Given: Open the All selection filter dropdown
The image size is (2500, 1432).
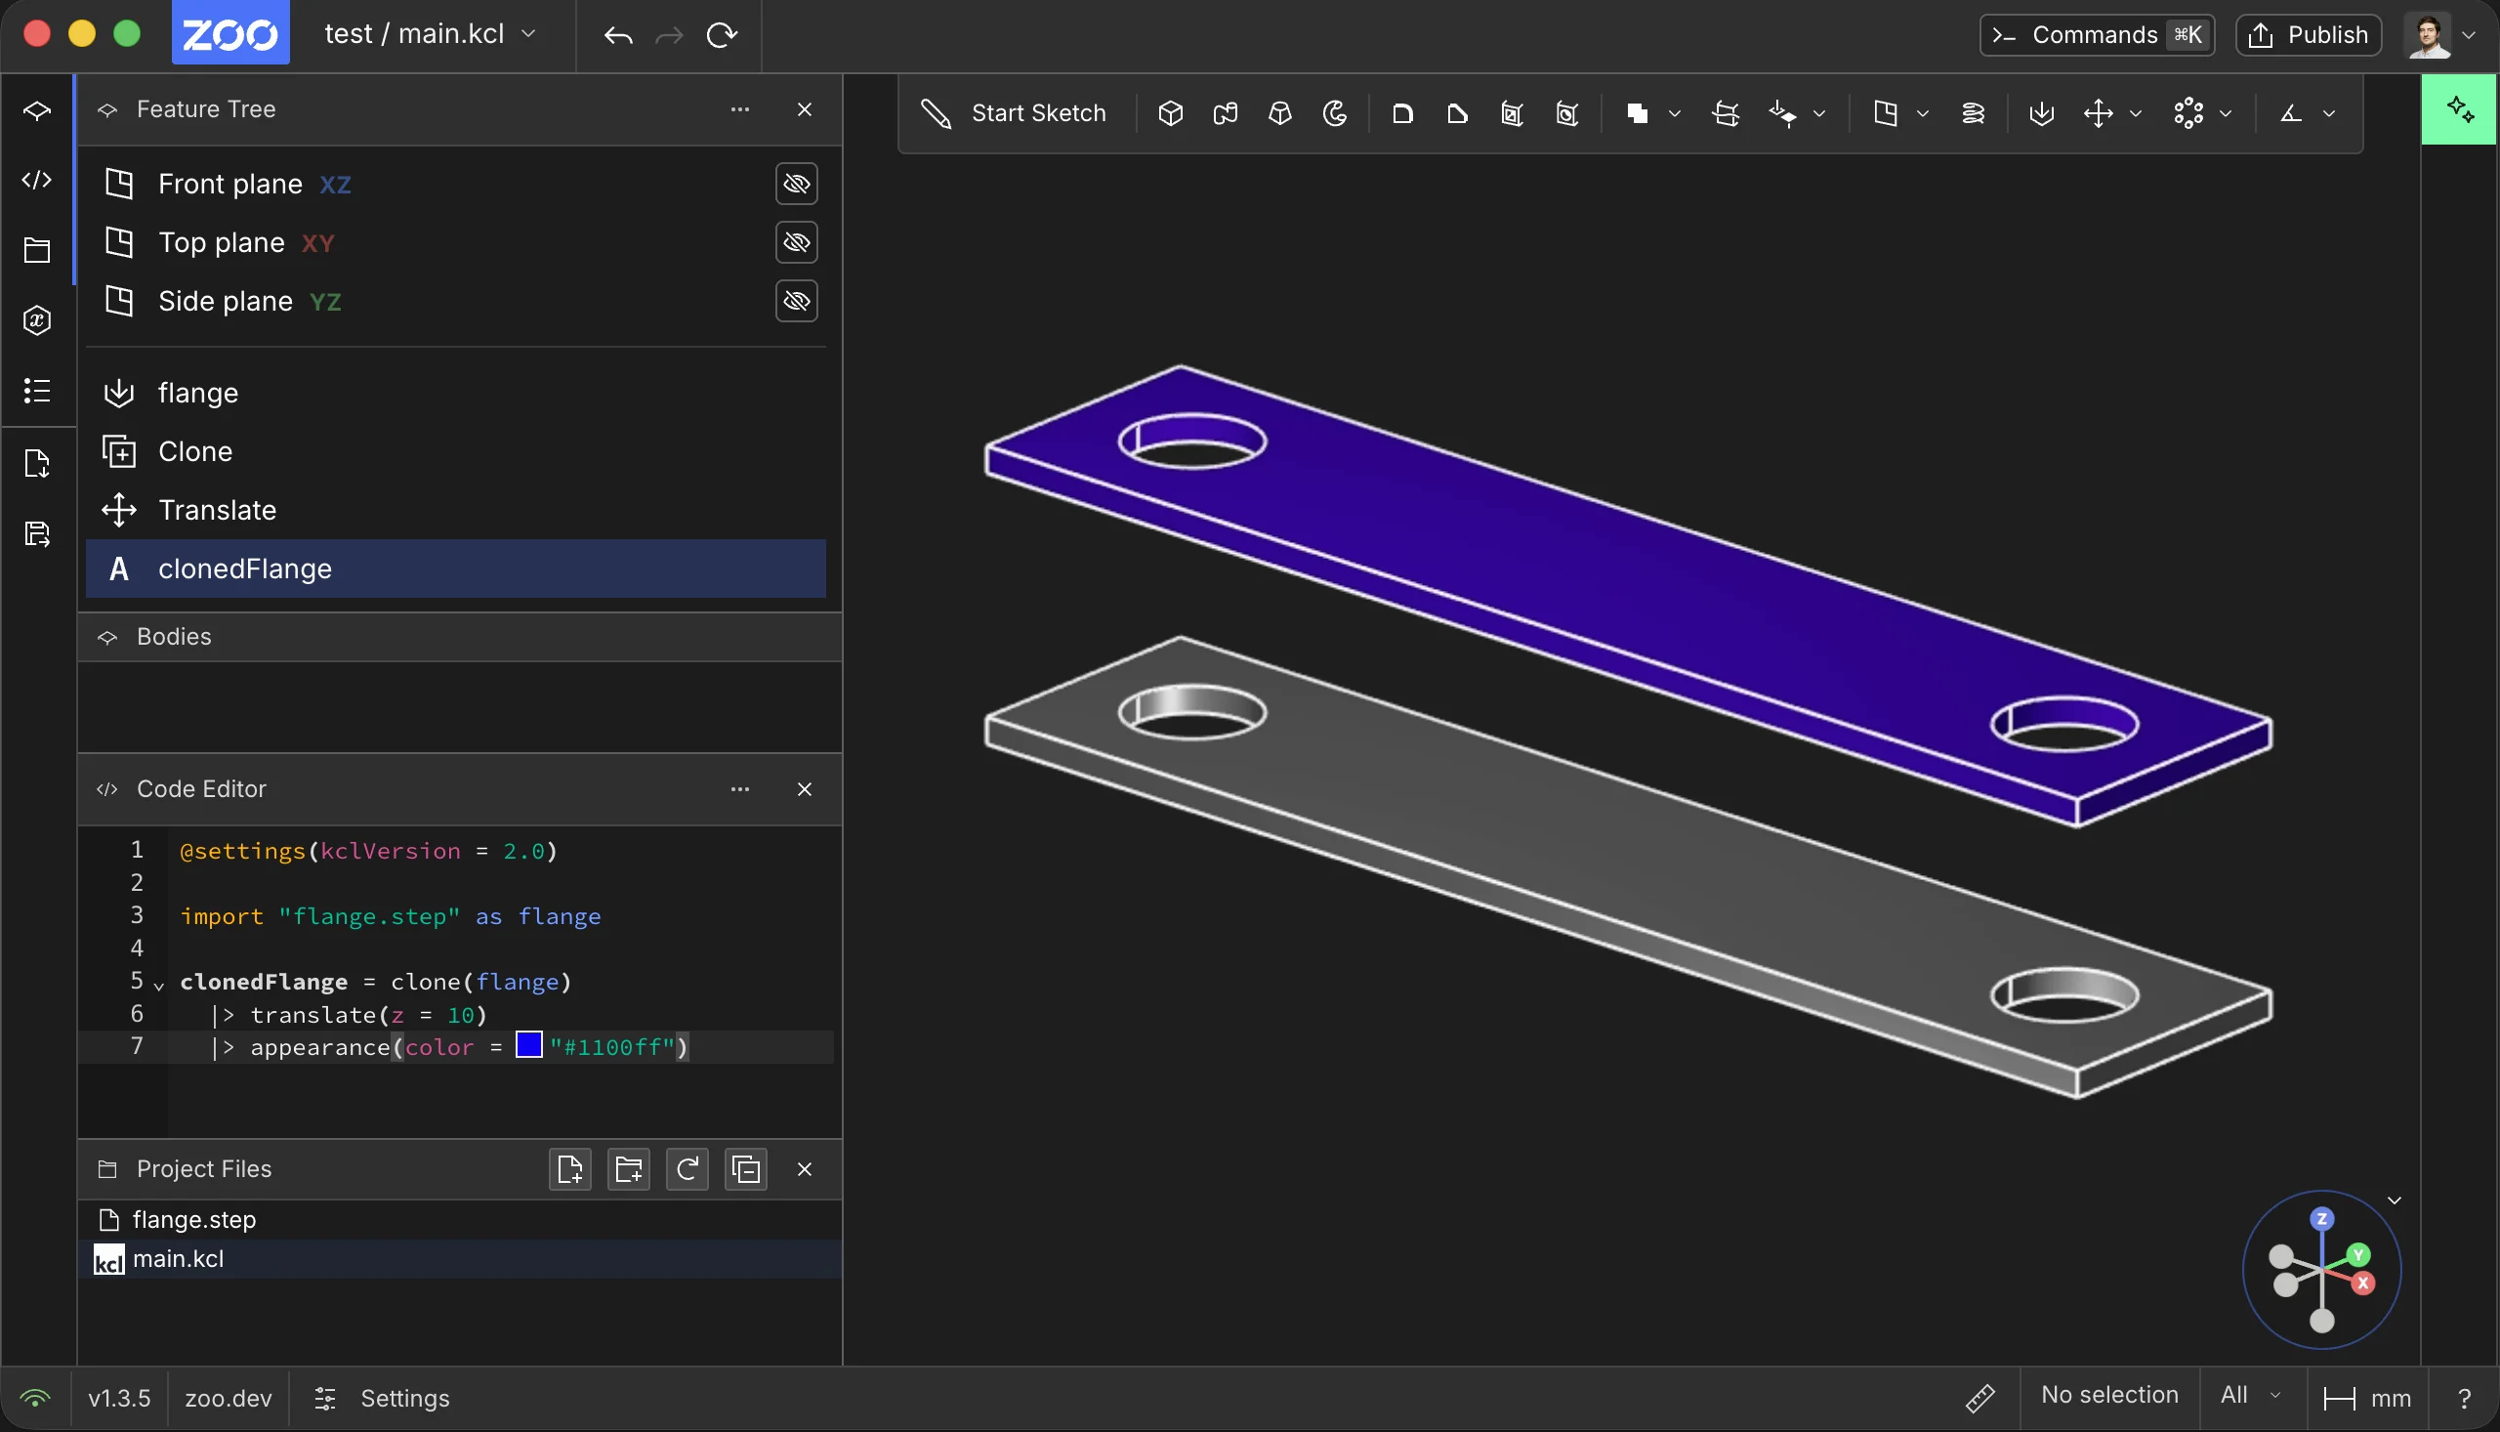Looking at the screenshot, I should (2250, 1396).
